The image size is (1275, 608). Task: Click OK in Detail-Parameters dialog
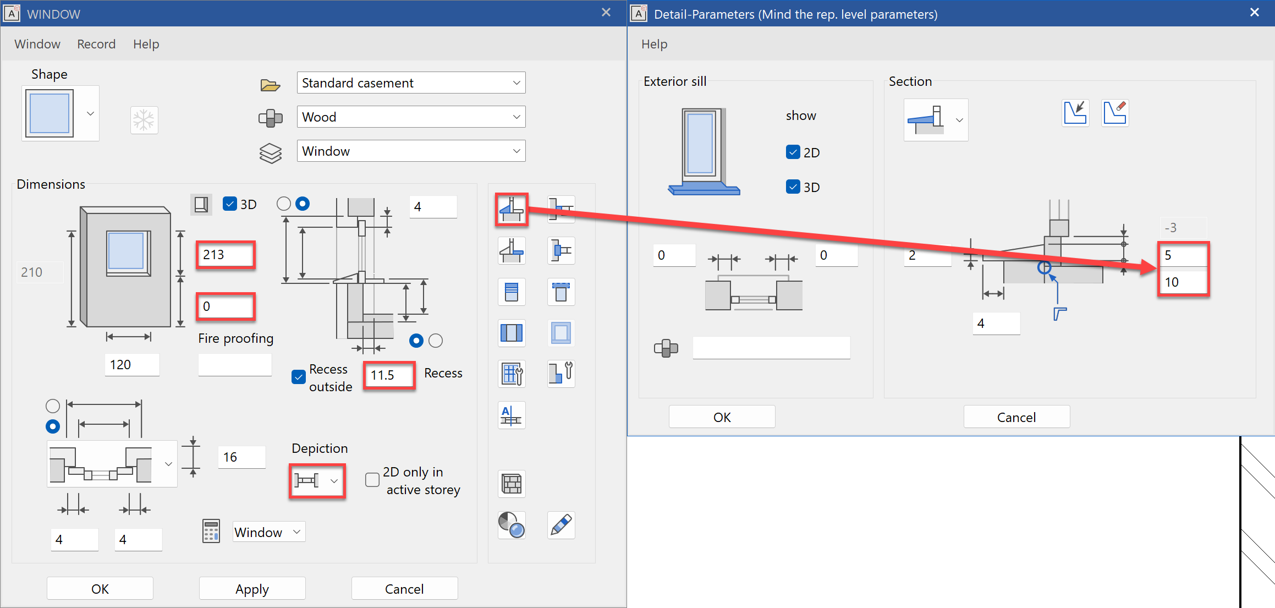click(x=722, y=417)
